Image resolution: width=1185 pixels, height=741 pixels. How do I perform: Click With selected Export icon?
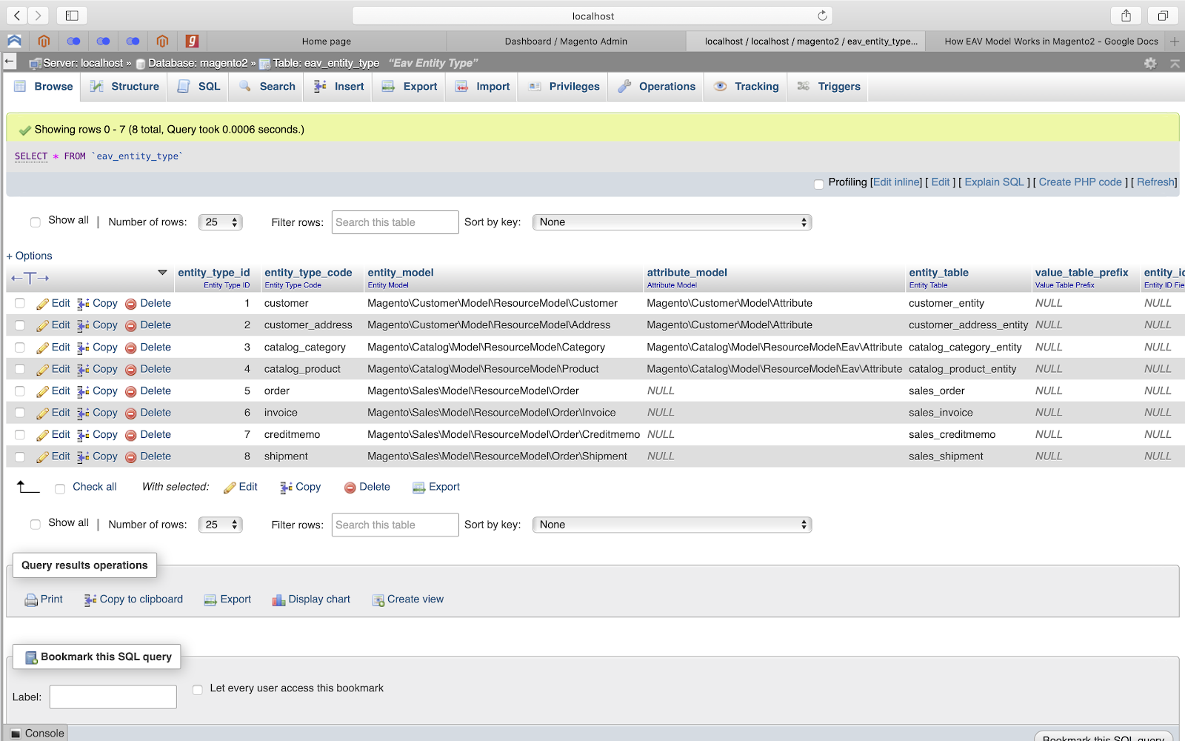418,488
